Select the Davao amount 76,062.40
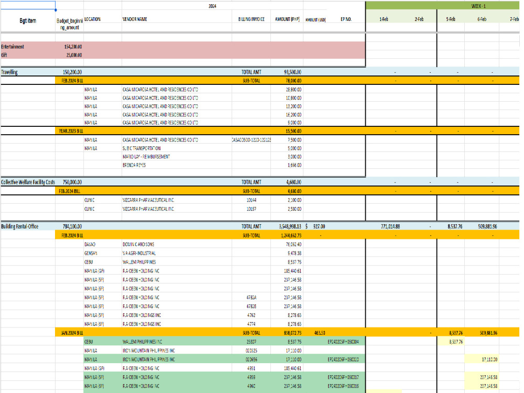This screenshot has height=393, width=524. pyautogui.click(x=293, y=245)
